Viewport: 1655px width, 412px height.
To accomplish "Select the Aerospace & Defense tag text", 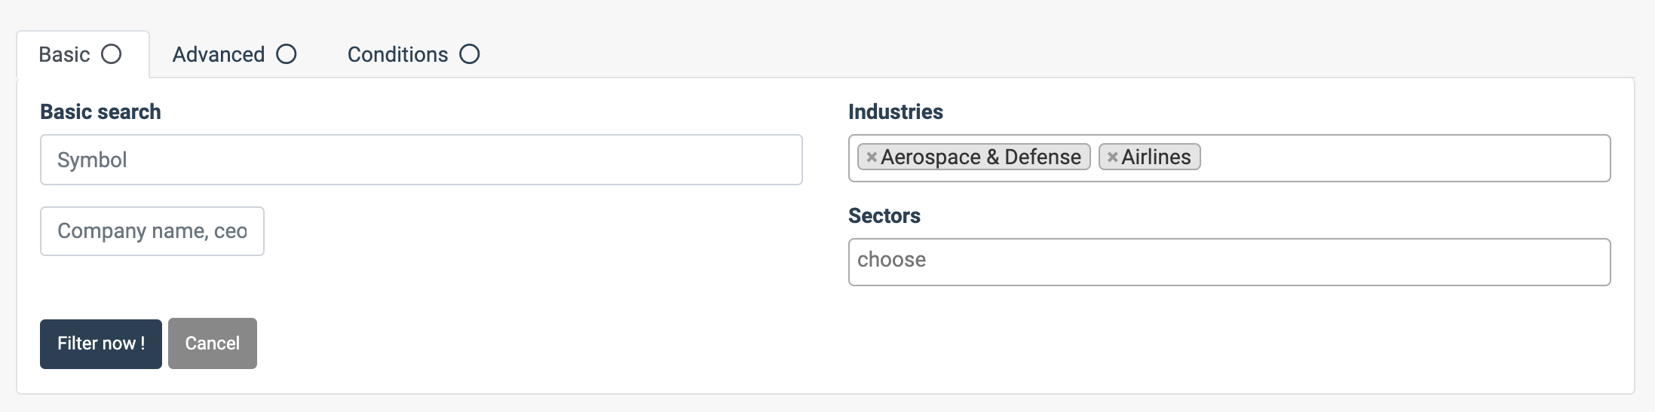I will pyautogui.click(x=980, y=157).
